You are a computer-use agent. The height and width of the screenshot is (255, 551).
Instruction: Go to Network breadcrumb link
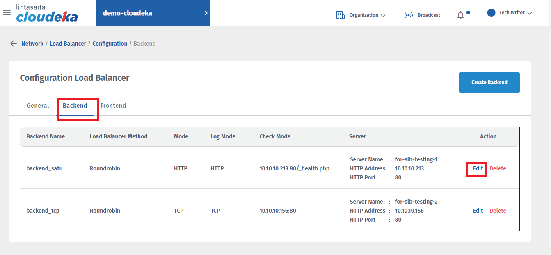(x=32, y=44)
